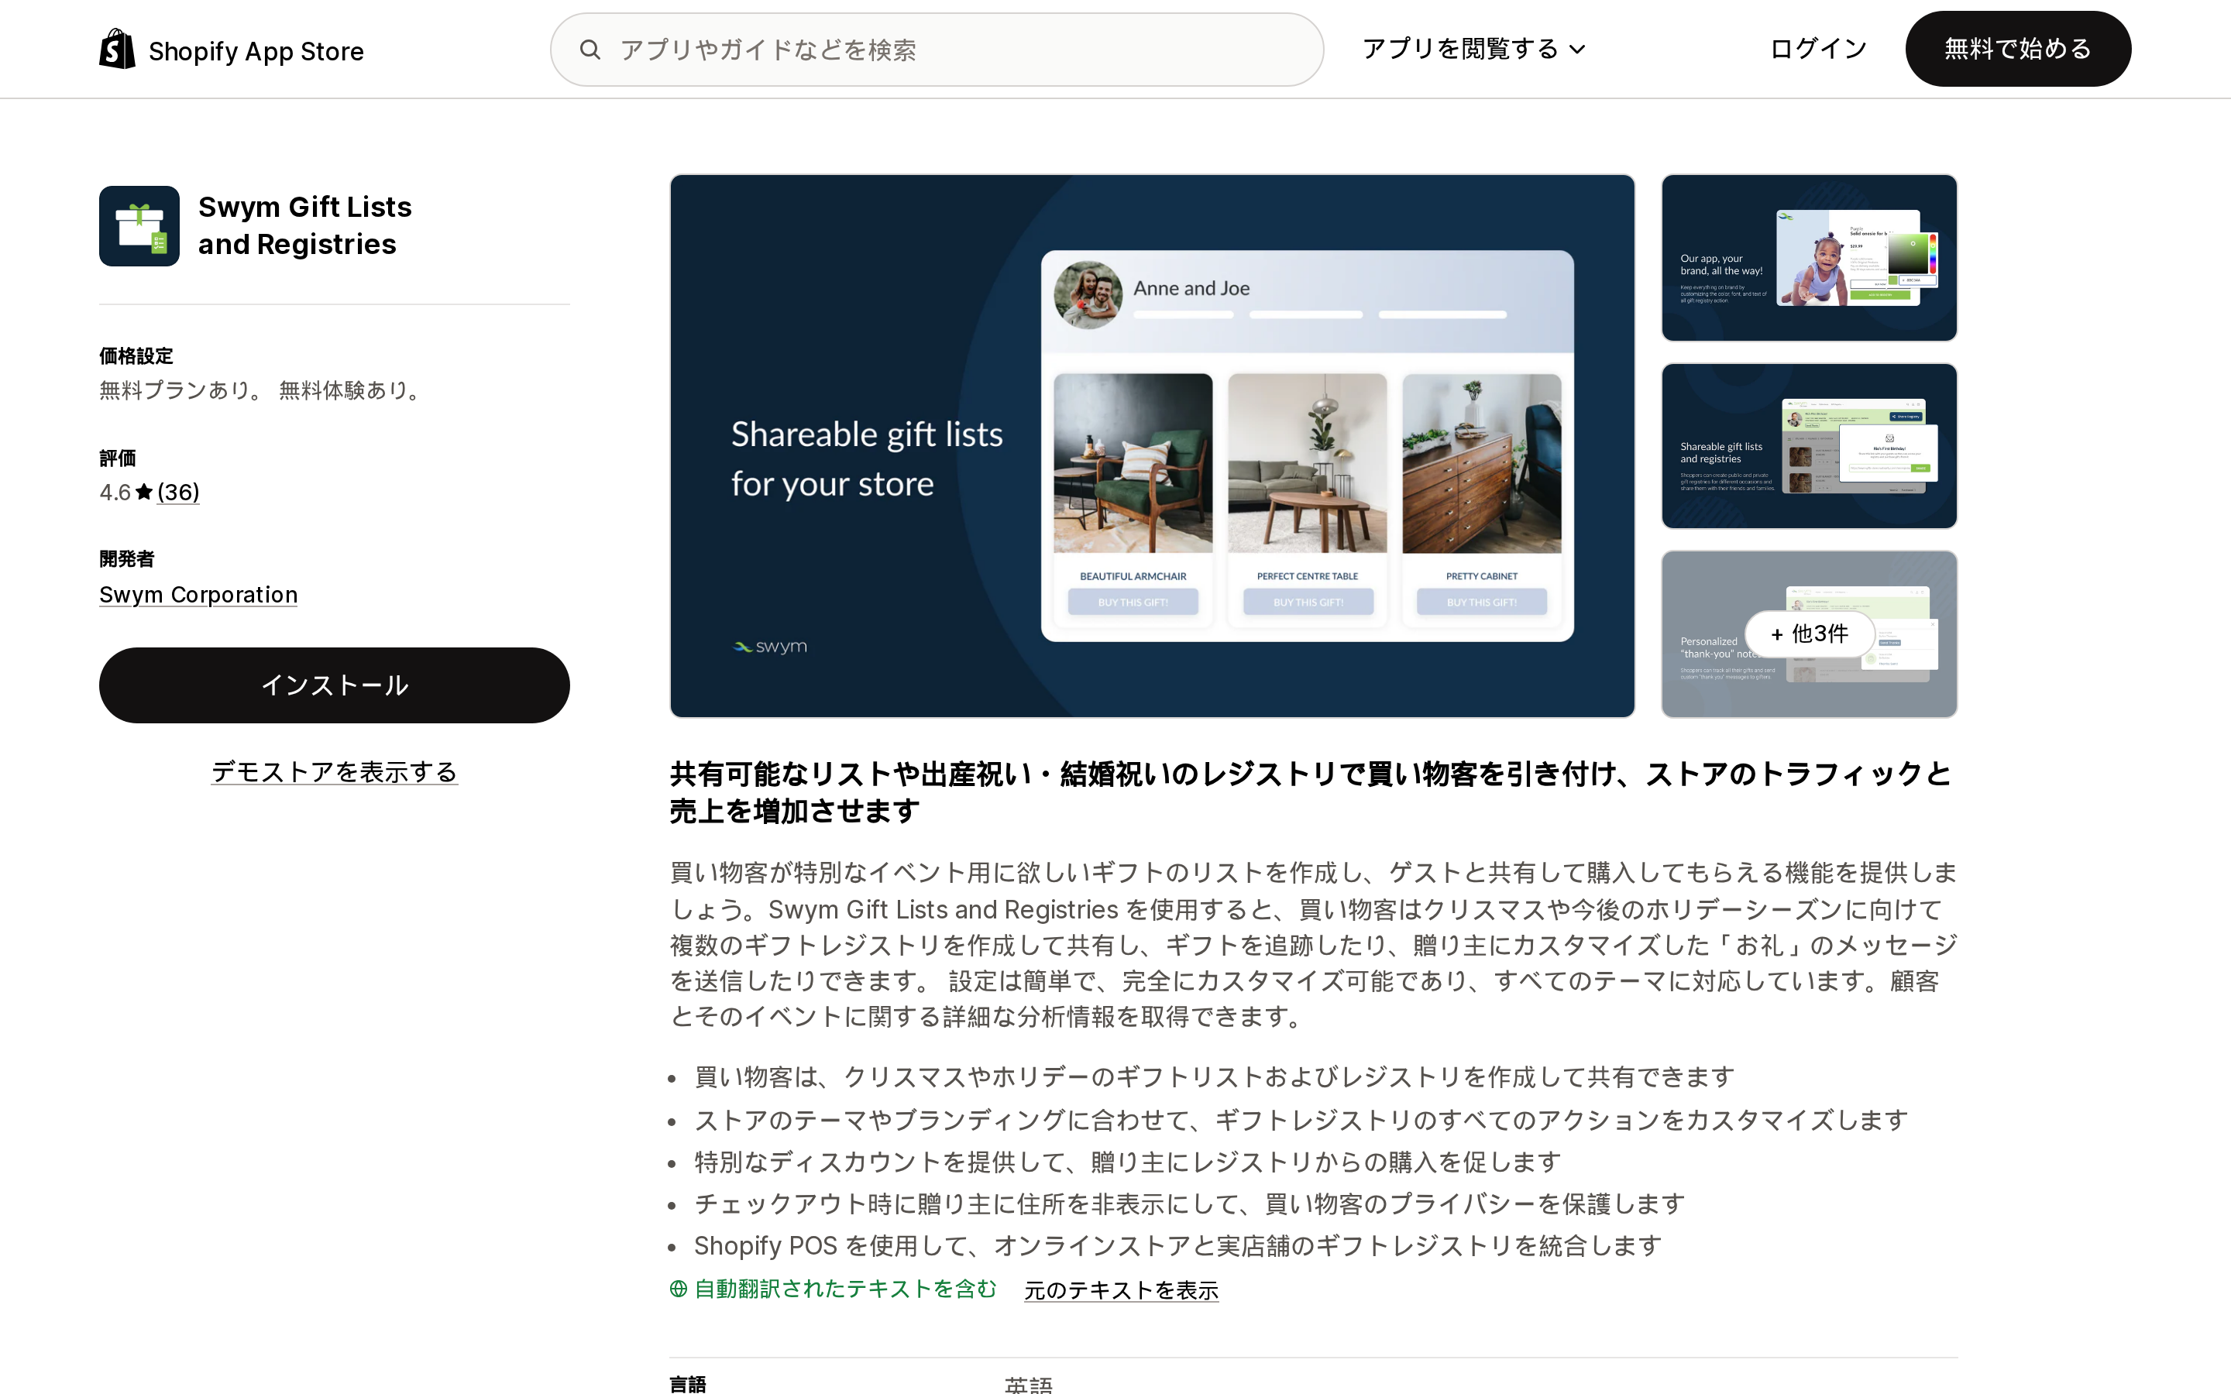Click the Swym Gift Lists app icon
The width and height of the screenshot is (2231, 1394).
139,226
